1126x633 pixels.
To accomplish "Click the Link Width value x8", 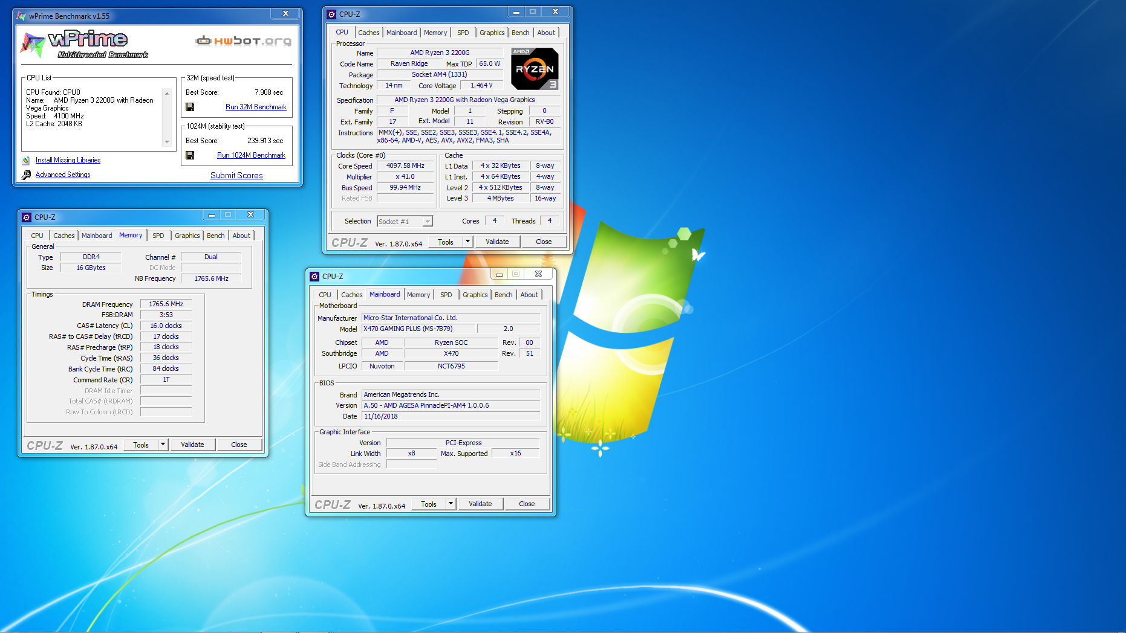I will 411,454.
